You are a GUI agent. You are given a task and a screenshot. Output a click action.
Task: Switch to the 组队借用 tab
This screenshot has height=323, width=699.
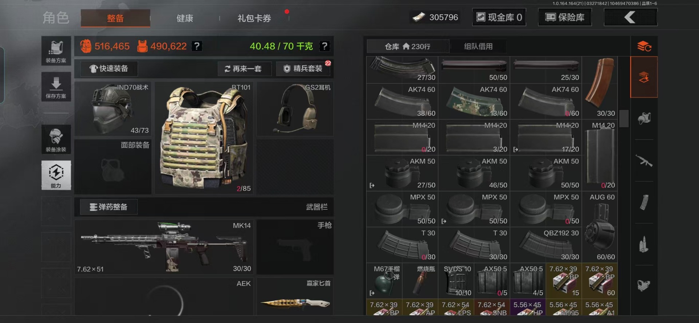tap(478, 46)
